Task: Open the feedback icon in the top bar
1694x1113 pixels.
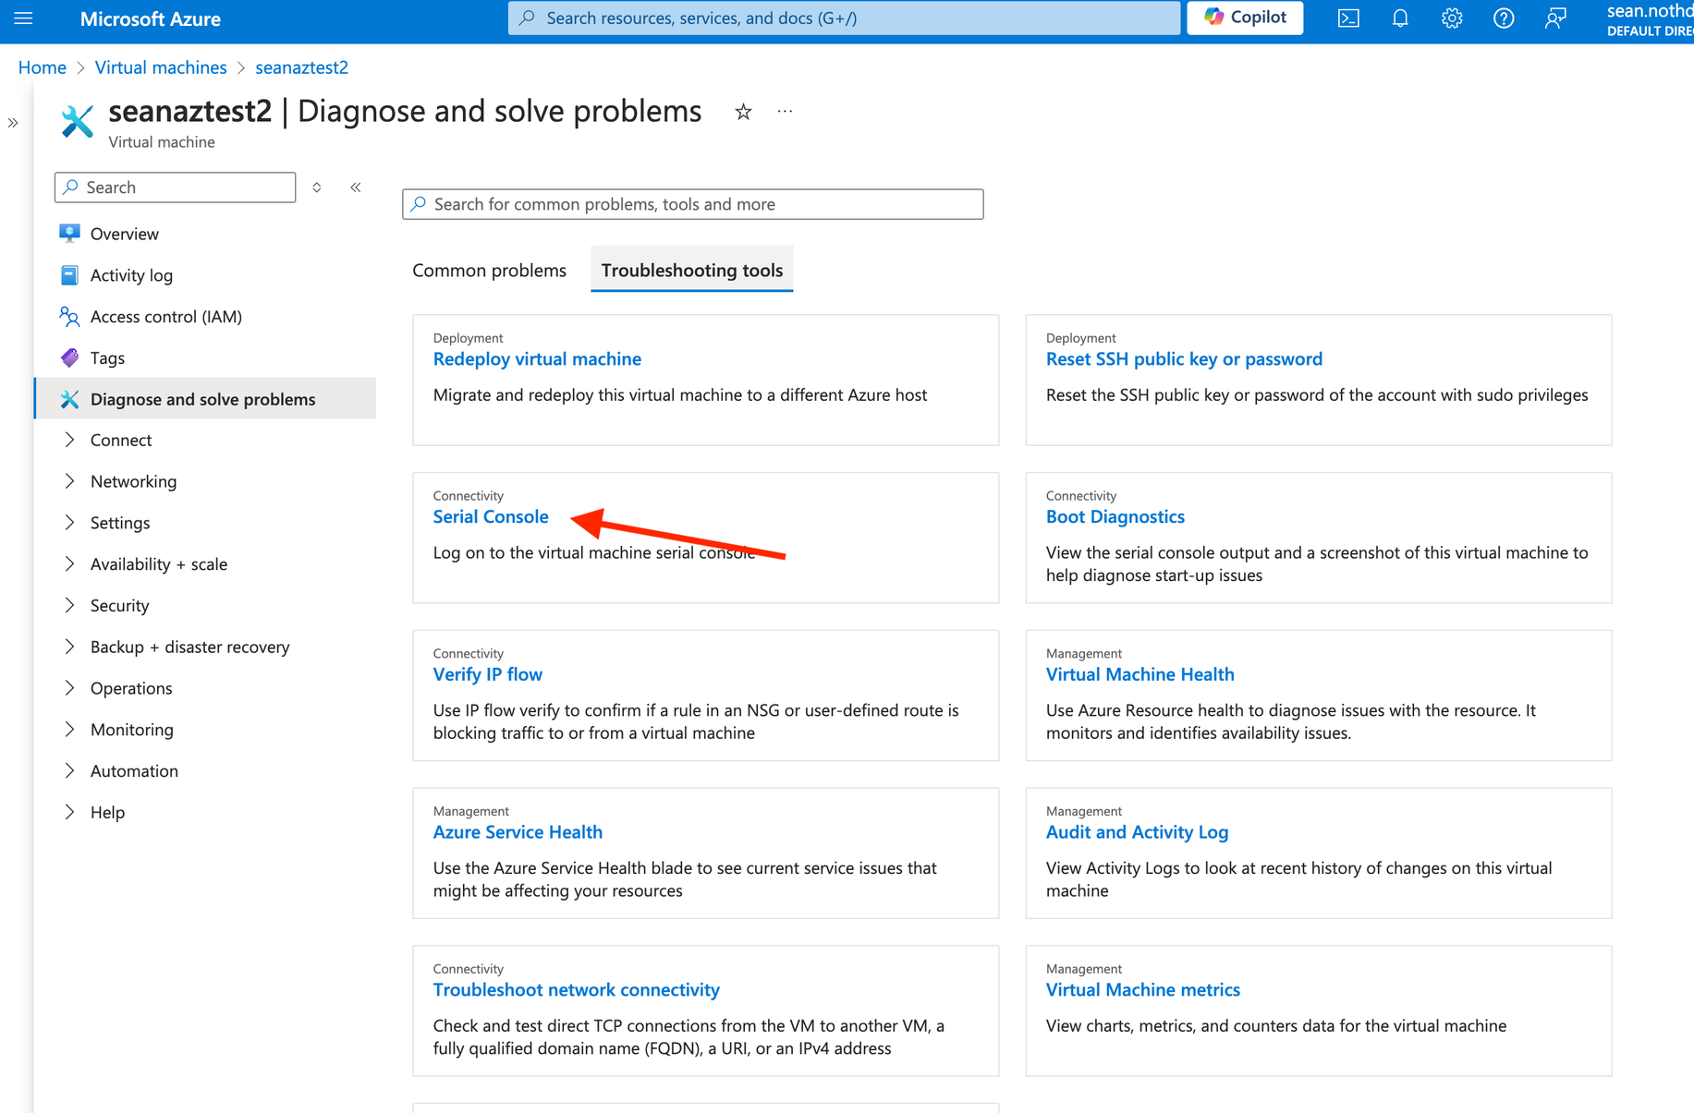Action: 1555,18
